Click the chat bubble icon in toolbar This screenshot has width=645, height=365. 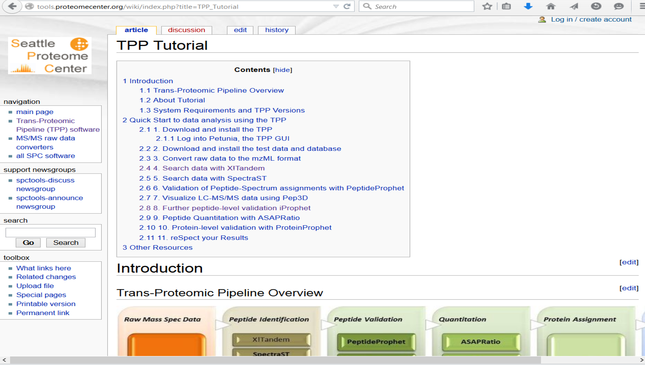[619, 6]
